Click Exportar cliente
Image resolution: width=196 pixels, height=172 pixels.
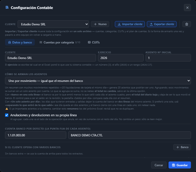pyautogui.click(x=162, y=24)
